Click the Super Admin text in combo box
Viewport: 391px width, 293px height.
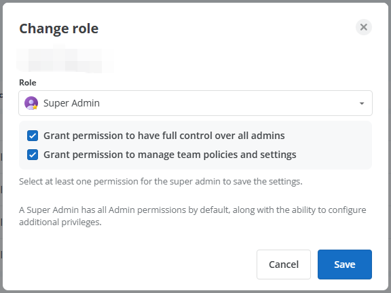[x=71, y=103]
